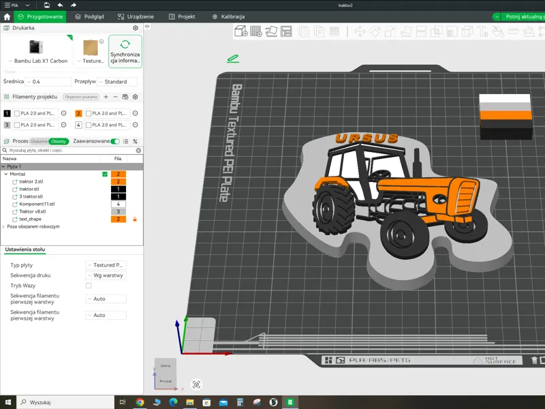This screenshot has width=545, height=409.
Task: Select the text_shape tree item
Action: 30,219
